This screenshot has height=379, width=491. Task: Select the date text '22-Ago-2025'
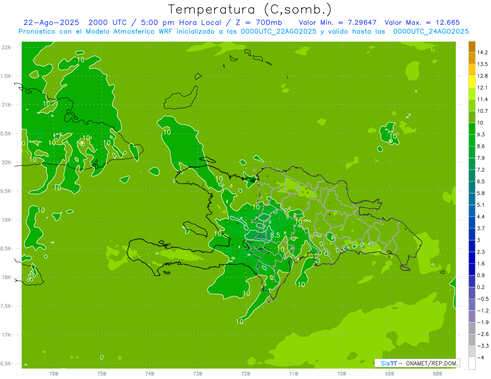51,22
